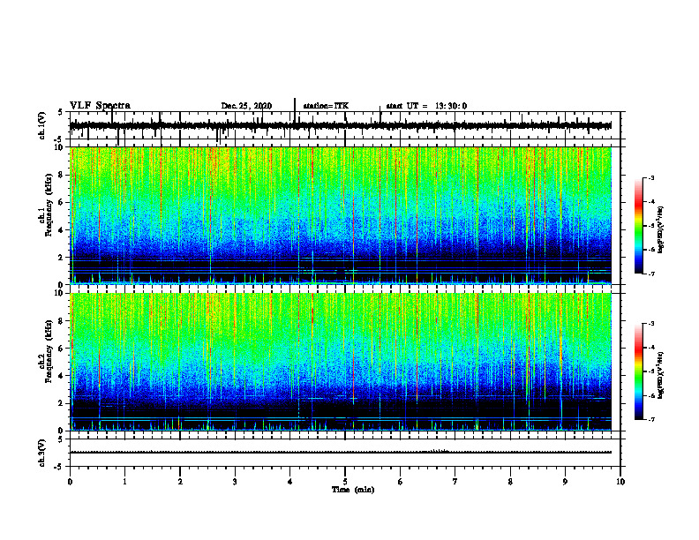
Task: Click the "-3" value on ch.2 colorbar
Action: coord(651,324)
